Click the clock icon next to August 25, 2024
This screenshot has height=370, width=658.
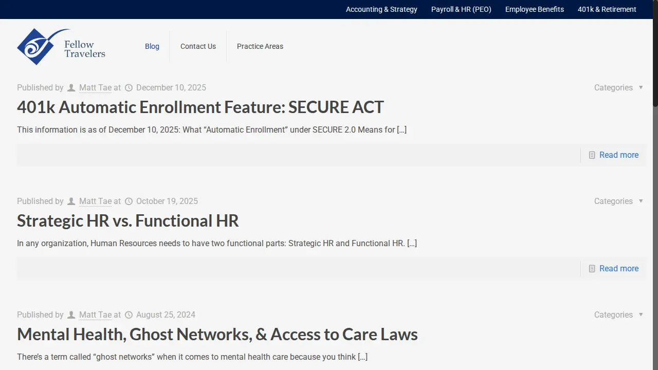129,315
